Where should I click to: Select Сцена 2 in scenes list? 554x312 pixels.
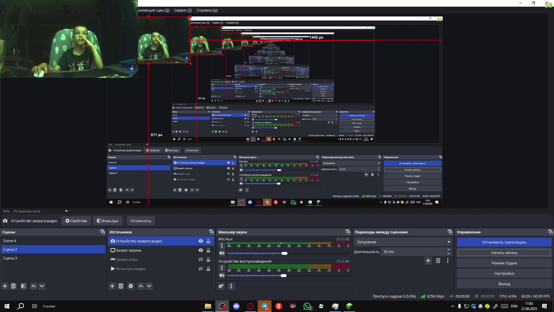(x=53, y=249)
